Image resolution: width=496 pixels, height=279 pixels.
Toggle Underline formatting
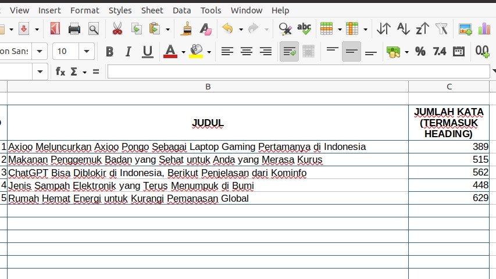point(148,52)
